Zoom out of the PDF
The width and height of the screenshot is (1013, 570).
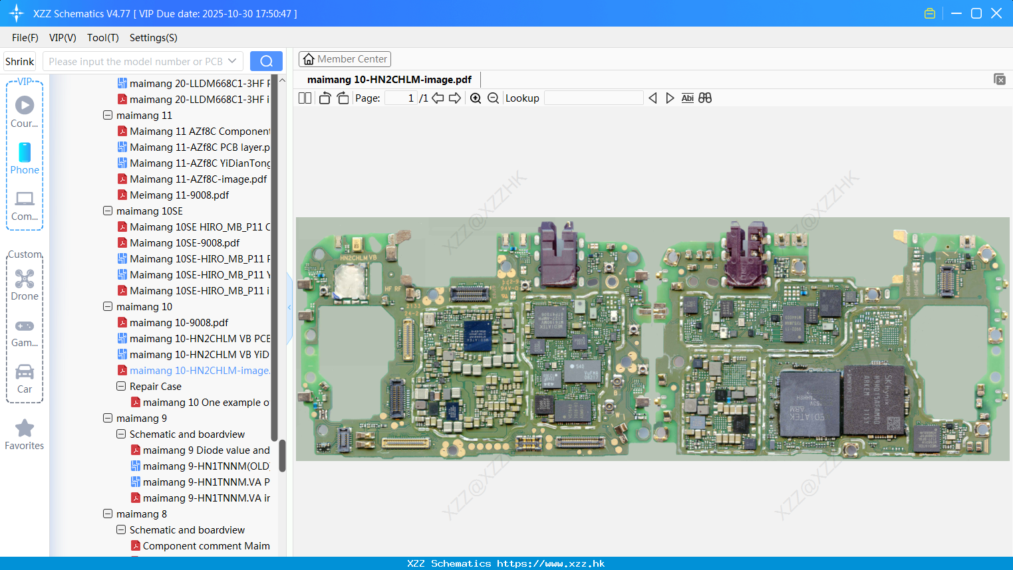click(x=493, y=98)
